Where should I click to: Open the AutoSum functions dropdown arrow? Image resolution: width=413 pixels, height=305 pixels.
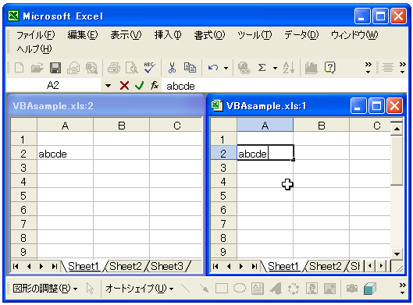pos(276,68)
